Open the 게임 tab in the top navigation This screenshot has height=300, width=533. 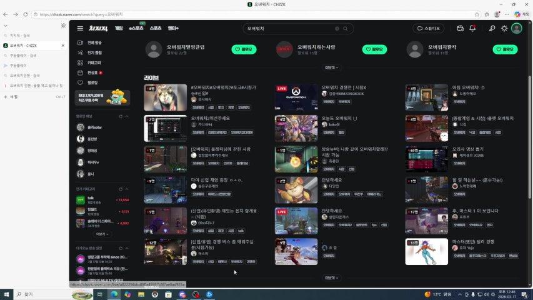coord(119,28)
